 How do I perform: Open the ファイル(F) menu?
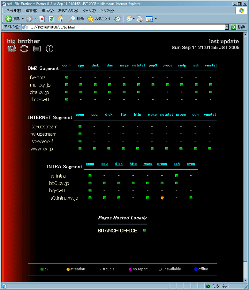(14, 11)
